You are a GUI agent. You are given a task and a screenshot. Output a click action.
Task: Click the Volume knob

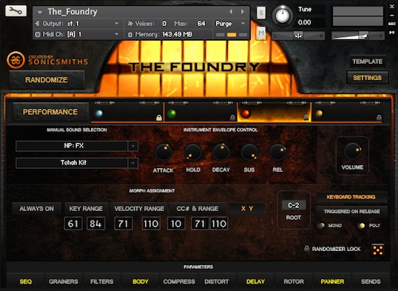click(x=352, y=151)
